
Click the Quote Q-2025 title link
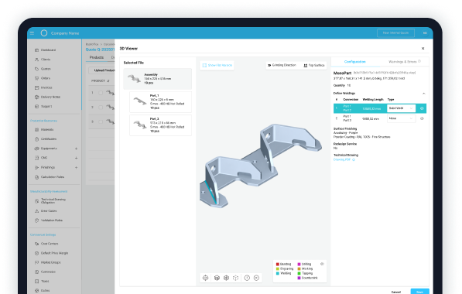pos(100,50)
